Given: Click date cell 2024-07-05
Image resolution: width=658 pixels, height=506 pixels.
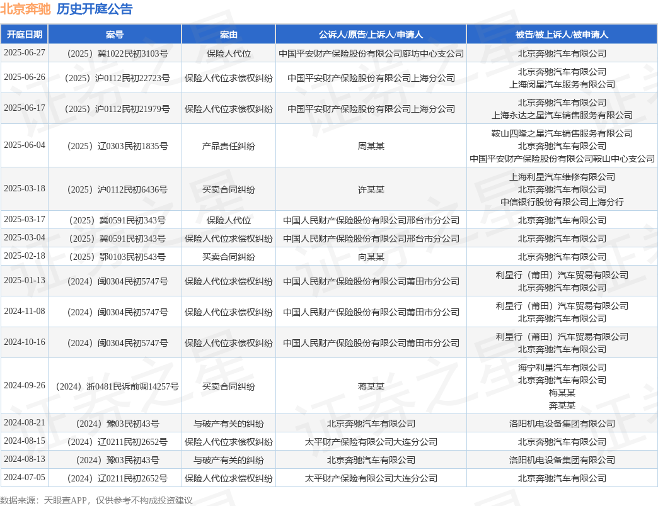Looking at the screenshot, I should 25,478.
